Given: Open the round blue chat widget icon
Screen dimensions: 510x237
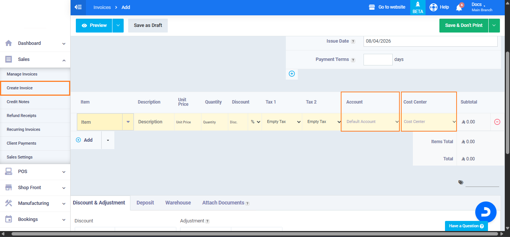Looking at the screenshot, I should 485,212.
